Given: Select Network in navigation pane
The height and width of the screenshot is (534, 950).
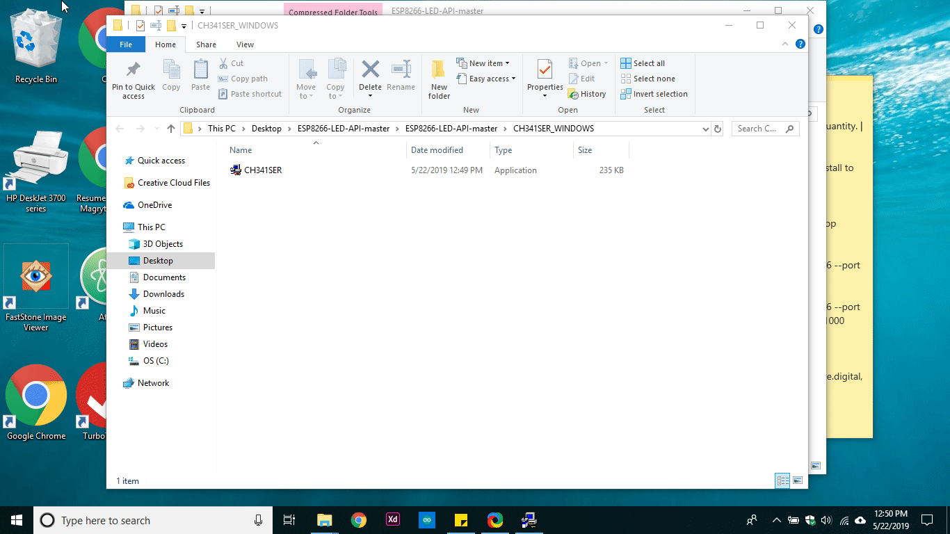Looking at the screenshot, I should 153,383.
